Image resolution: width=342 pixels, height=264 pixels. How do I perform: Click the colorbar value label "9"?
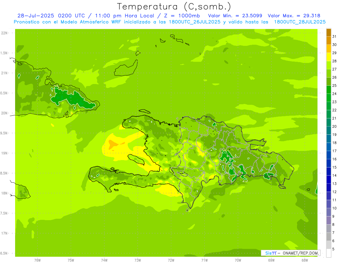[333, 216]
